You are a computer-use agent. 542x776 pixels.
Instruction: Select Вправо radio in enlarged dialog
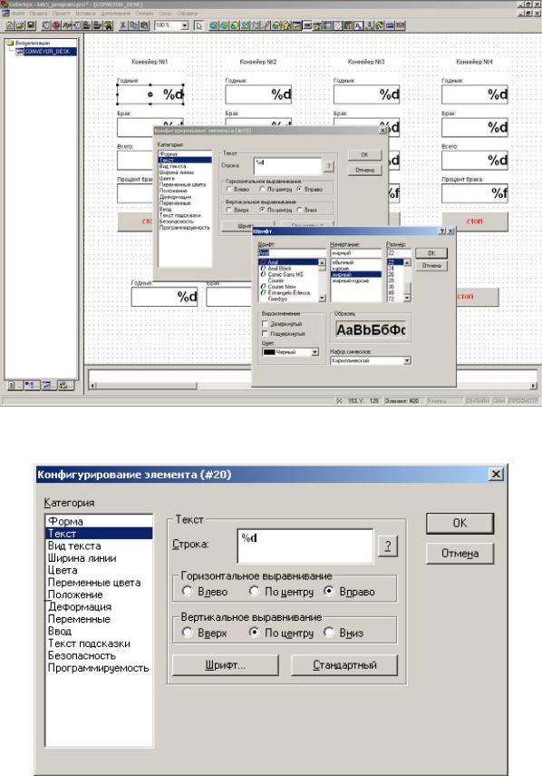[329, 591]
